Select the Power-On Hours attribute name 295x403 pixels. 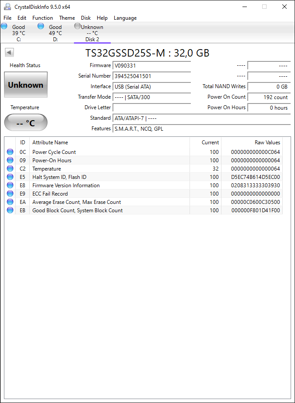52,160
